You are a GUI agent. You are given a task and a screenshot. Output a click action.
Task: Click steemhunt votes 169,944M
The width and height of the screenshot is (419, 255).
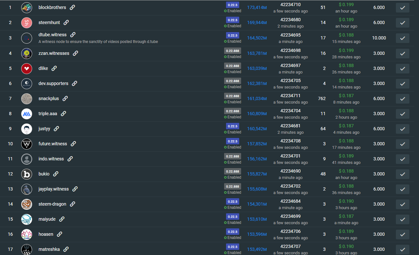(x=257, y=22)
